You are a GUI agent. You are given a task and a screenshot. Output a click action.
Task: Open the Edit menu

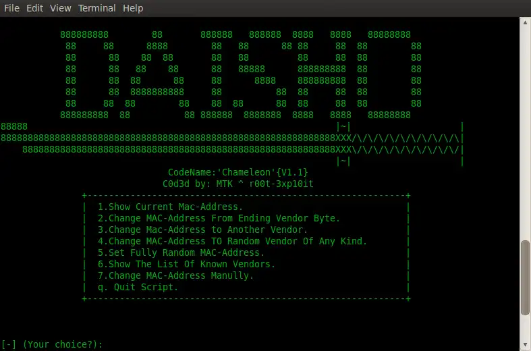pos(34,8)
